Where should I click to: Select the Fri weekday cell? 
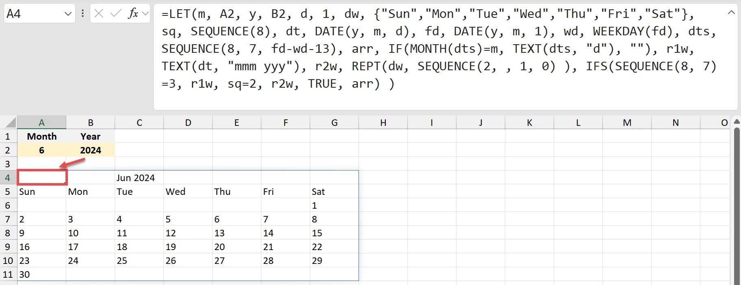click(x=285, y=192)
